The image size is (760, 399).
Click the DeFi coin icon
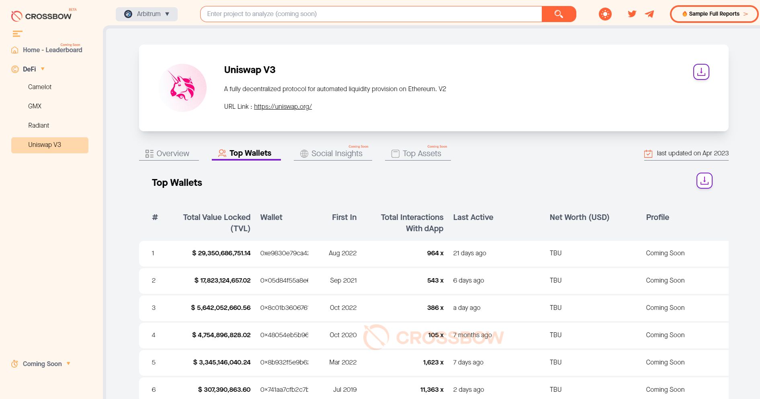click(x=15, y=69)
